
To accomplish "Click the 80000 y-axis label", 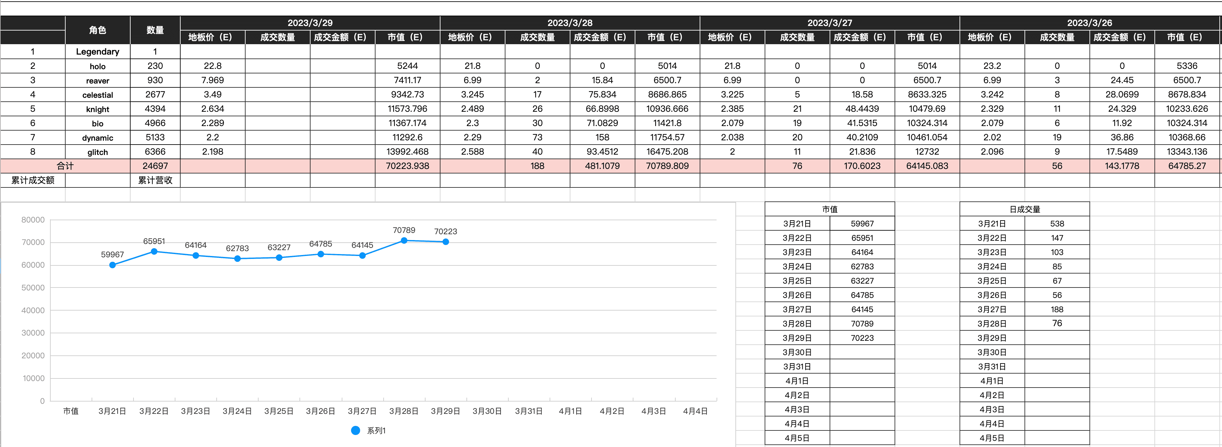I will pos(33,220).
